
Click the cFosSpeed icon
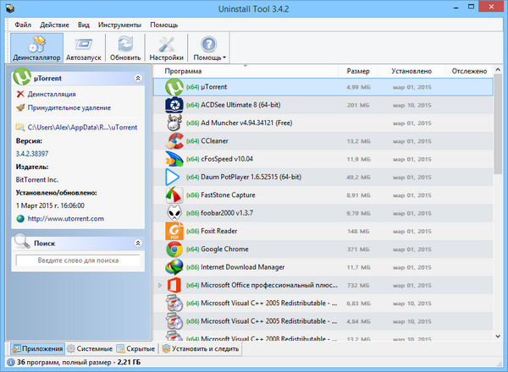(x=174, y=159)
